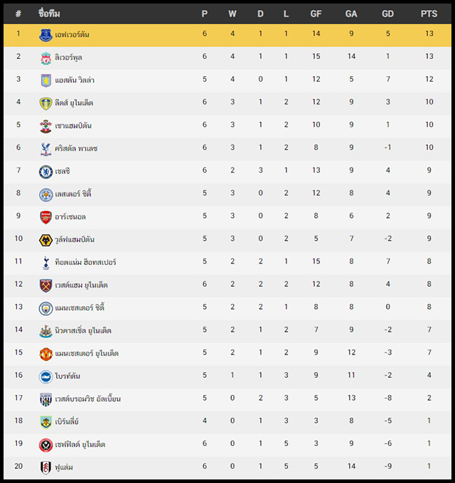
Task: Sort by GF column header
Action: [x=316, y=13]
